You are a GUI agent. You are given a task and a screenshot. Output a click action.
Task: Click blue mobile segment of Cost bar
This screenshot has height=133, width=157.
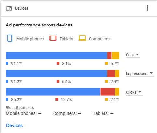[x=56, y=56]
